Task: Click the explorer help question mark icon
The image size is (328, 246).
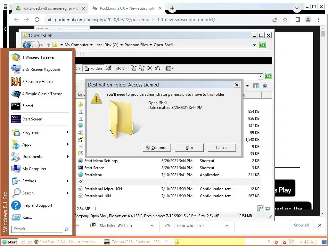Action: [x=265, y=86]
